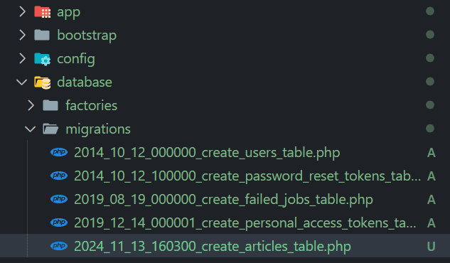Click PHP icon beside create_articles_table file

coord(59,246)
